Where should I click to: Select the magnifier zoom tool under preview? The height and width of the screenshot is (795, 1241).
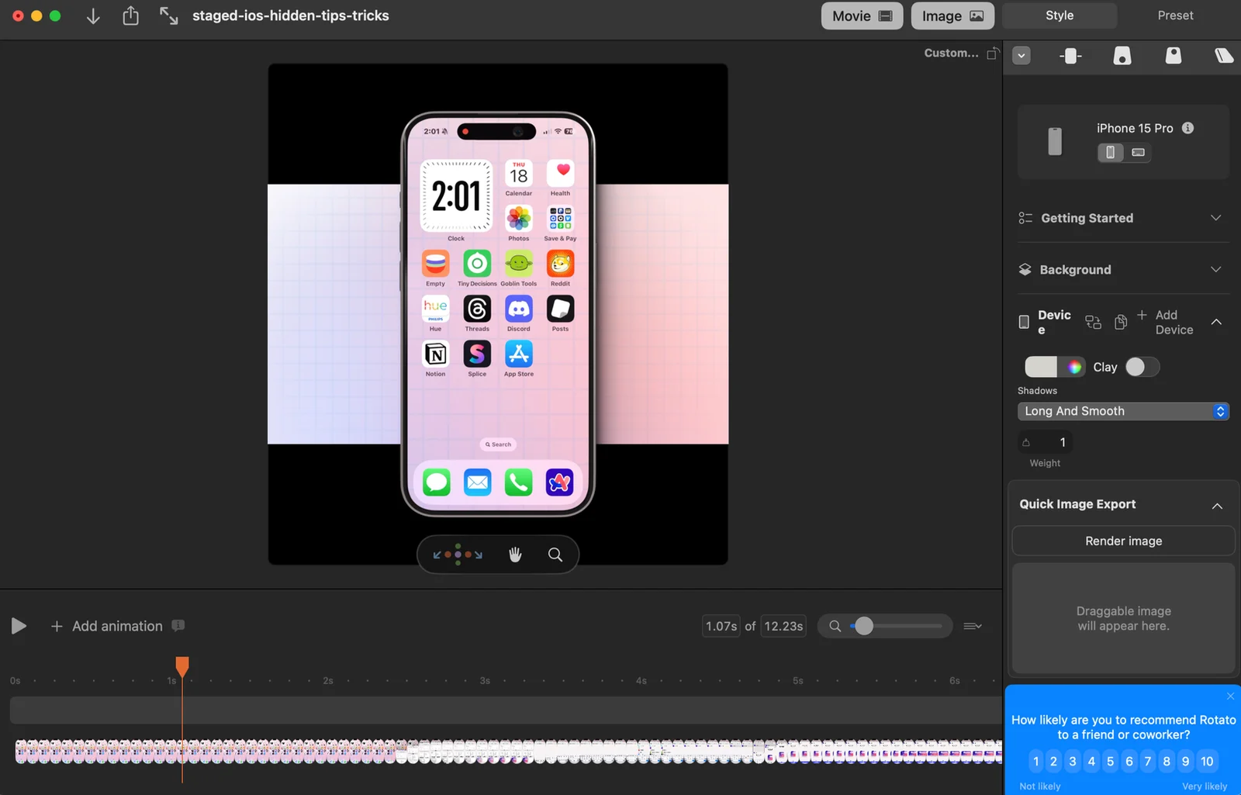pyautogui.click(x=555, y=555)
